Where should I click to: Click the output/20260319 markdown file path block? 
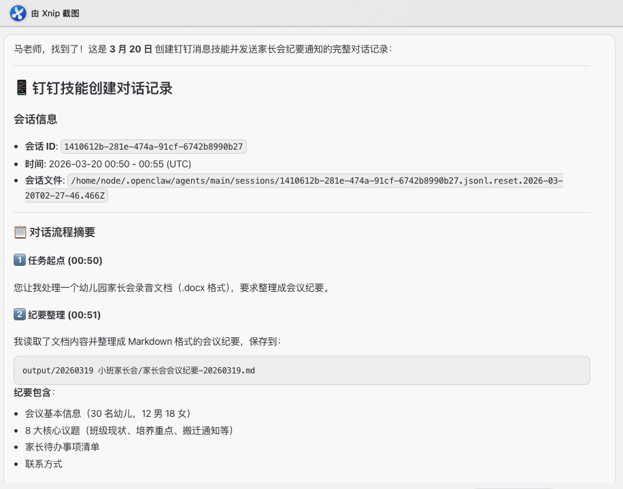click(x=301, y=370)
